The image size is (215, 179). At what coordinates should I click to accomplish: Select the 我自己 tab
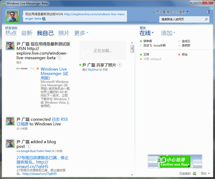(x=45, y=33)
